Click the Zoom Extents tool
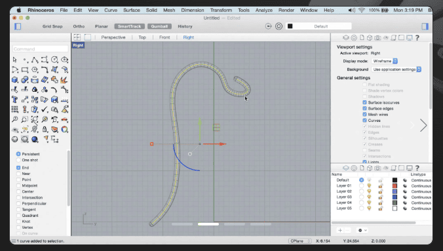443x251 pixels. (35, 119)
